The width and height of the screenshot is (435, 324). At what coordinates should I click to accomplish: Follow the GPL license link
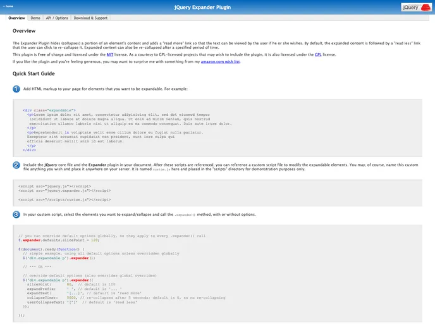[x=318, y=54]
